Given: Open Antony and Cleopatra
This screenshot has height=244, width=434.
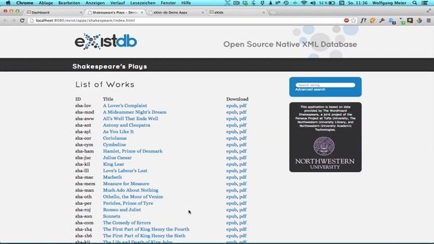Looking at the screenshot, I should pyautogui.click(x=127, y=125).
